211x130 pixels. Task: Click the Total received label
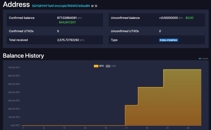click(18, 40)
